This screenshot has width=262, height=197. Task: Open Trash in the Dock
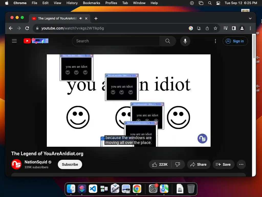click(191, 189)
